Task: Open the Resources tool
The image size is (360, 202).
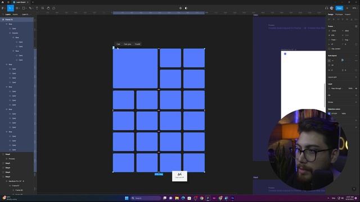Action: pos(43,8)
